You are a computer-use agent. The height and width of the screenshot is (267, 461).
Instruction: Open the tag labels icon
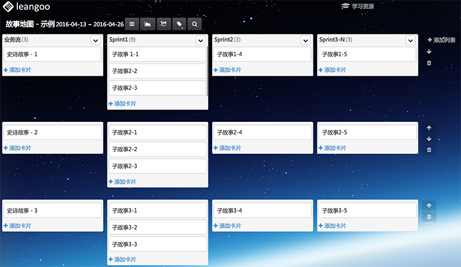tap(179, 24)
